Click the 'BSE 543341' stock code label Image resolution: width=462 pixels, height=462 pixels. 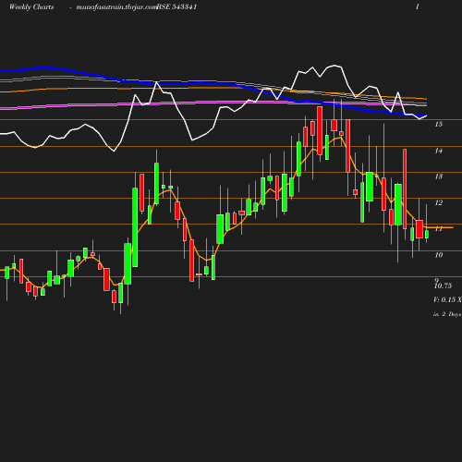point(177,6)
